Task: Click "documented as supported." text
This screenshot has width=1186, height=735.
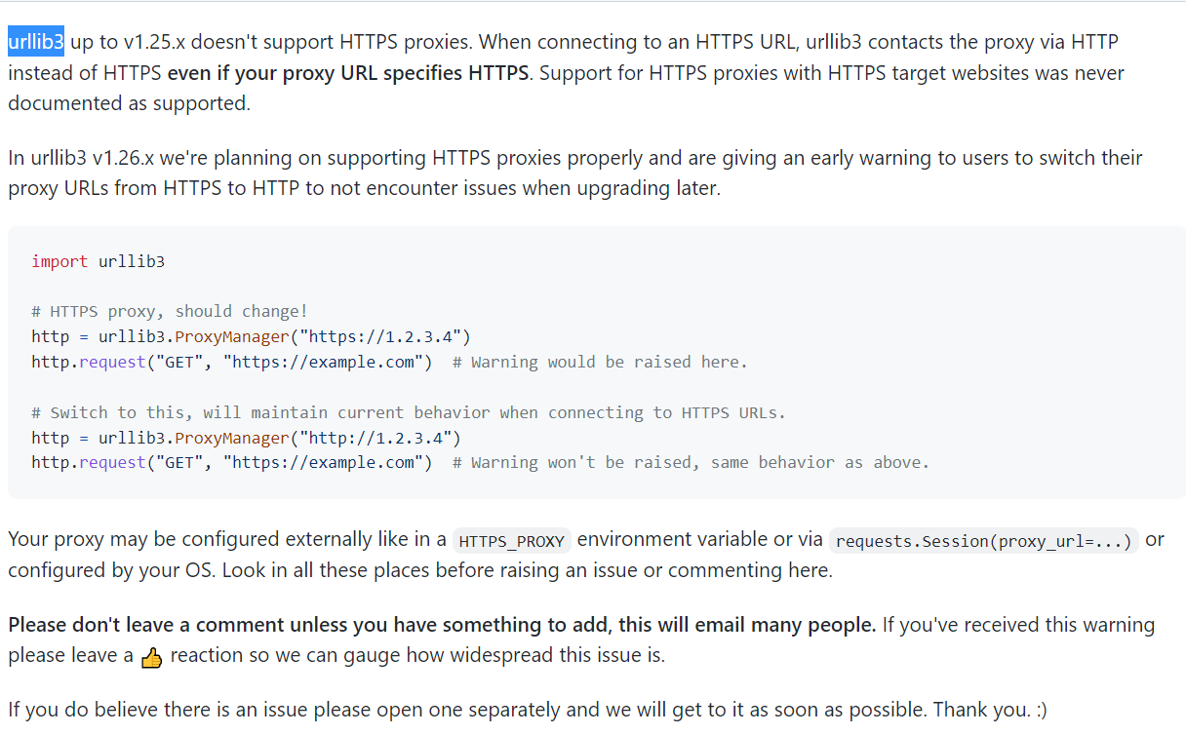Action: [129, 103]
